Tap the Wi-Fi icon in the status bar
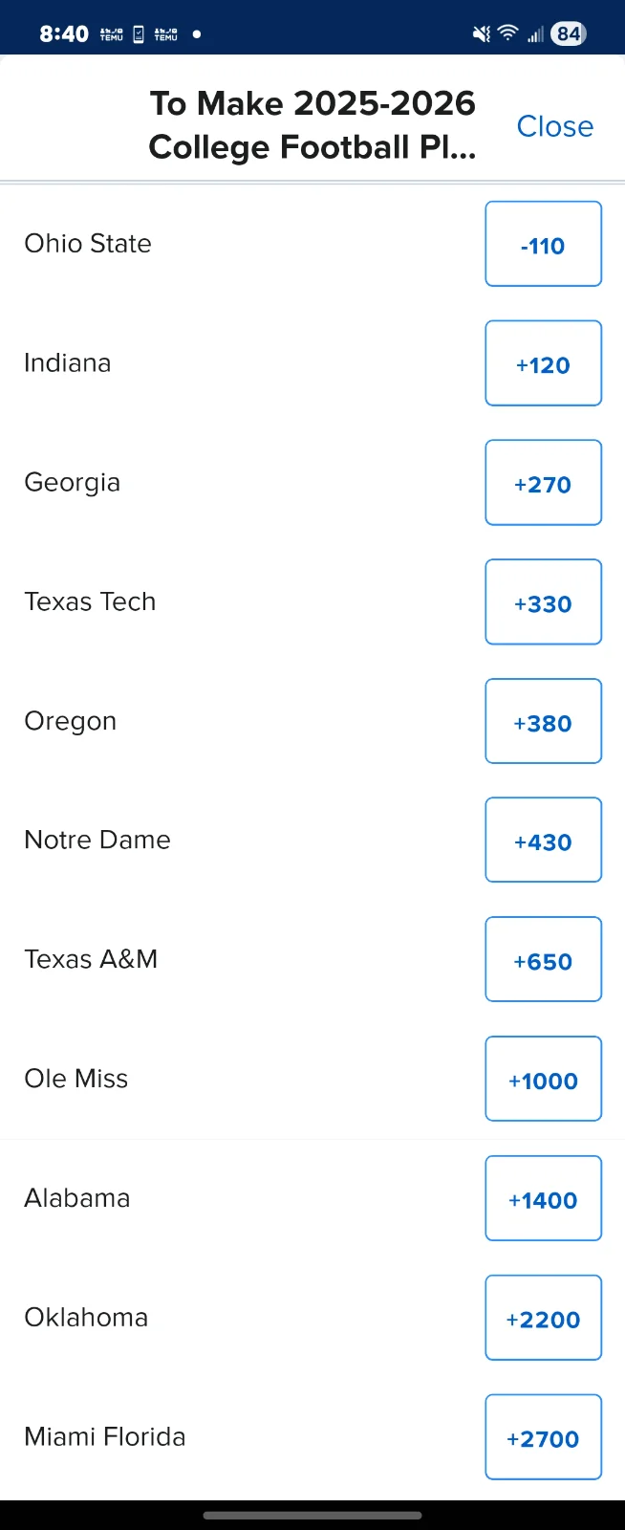Image resolution: width=625 pixels, height=1530 pixels. pos(506,33)
